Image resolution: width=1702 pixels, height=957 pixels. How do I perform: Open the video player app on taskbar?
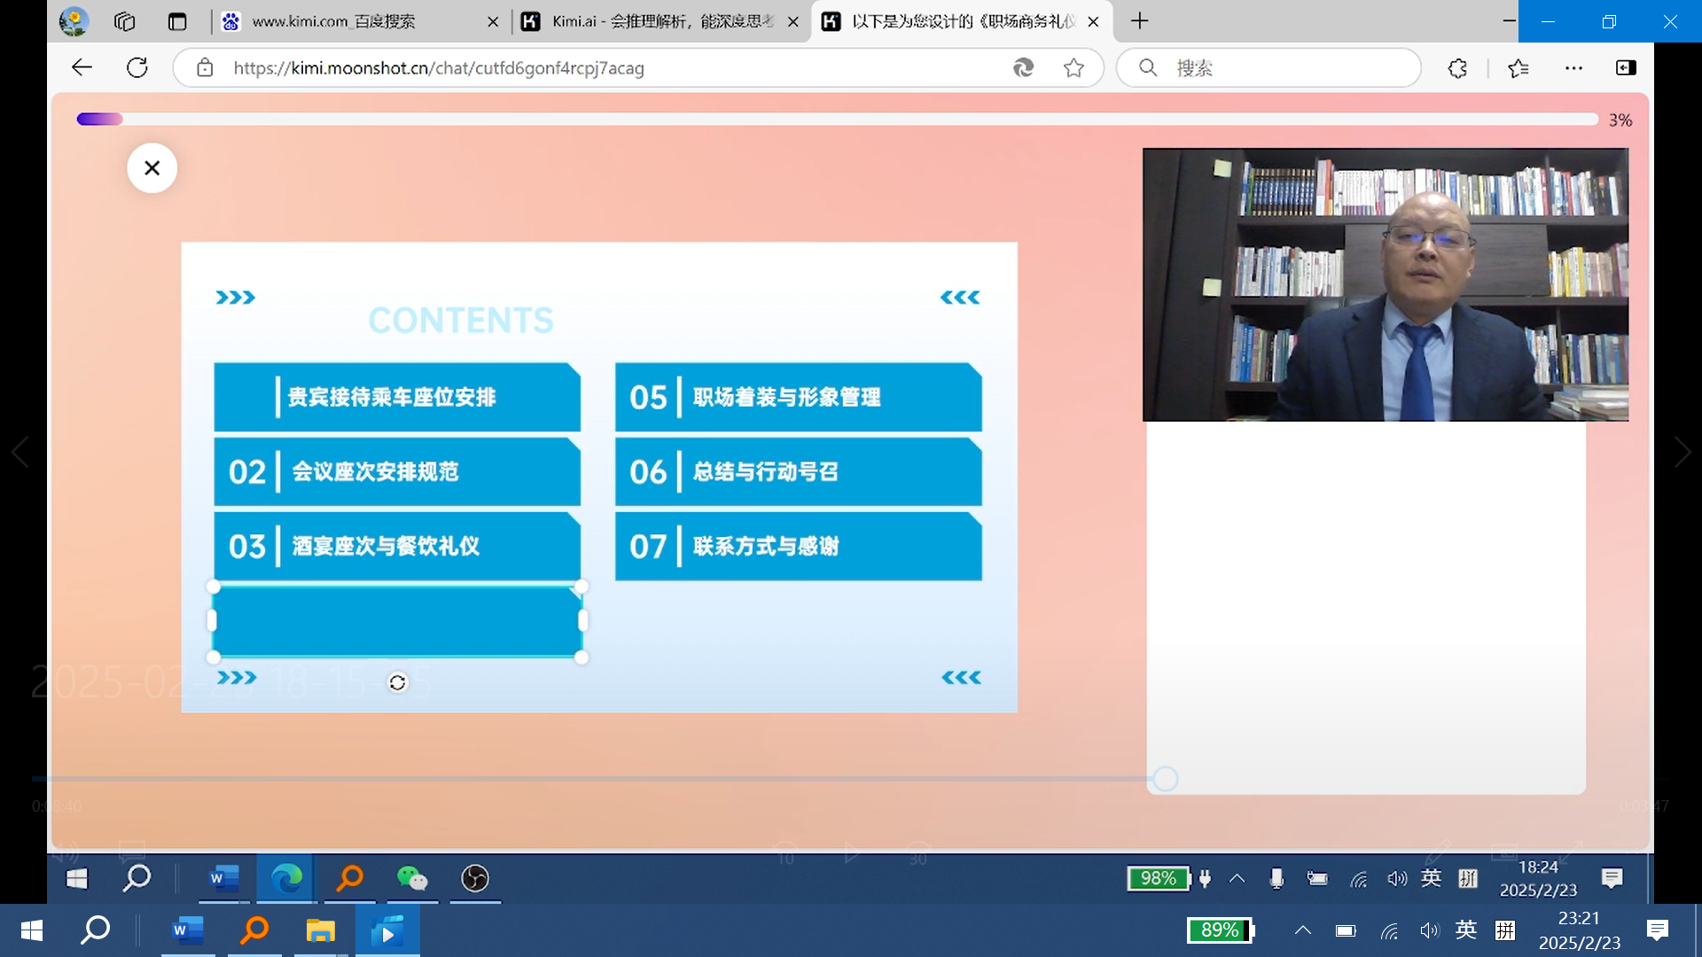point(387,930)
